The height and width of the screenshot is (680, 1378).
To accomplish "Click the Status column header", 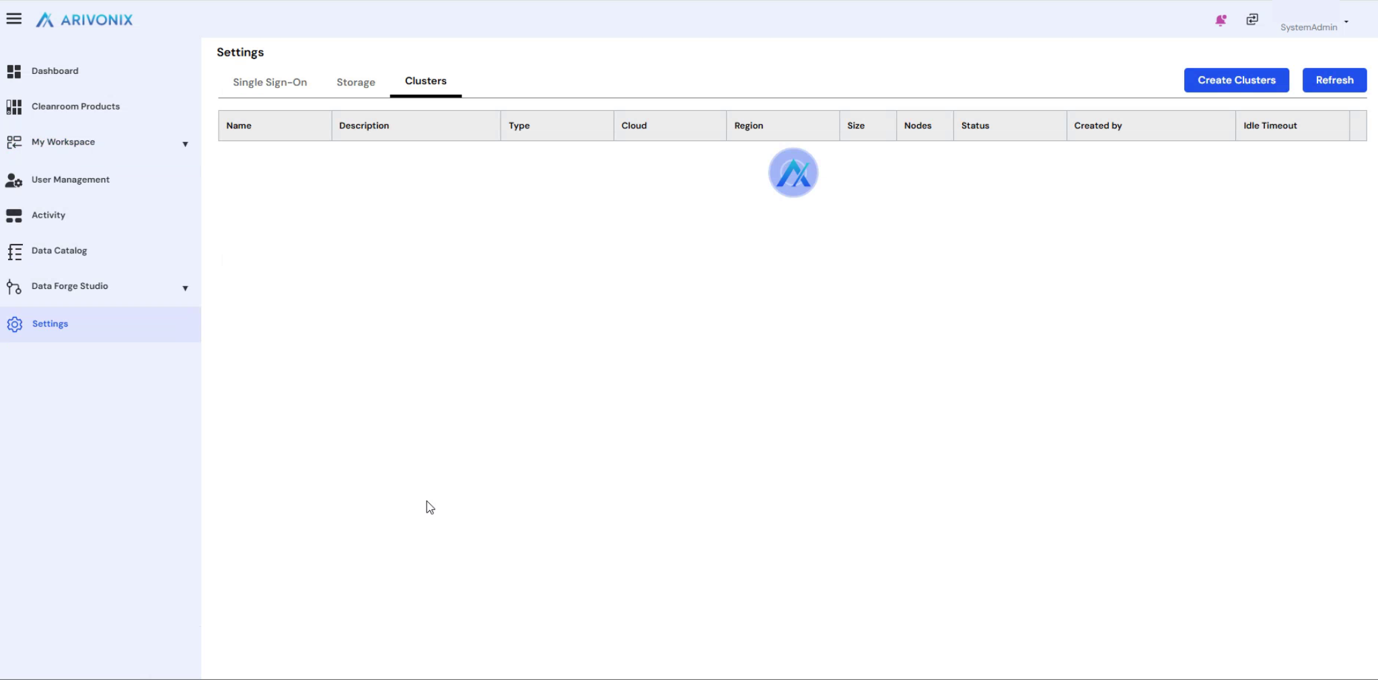I will tap(975, 126).
